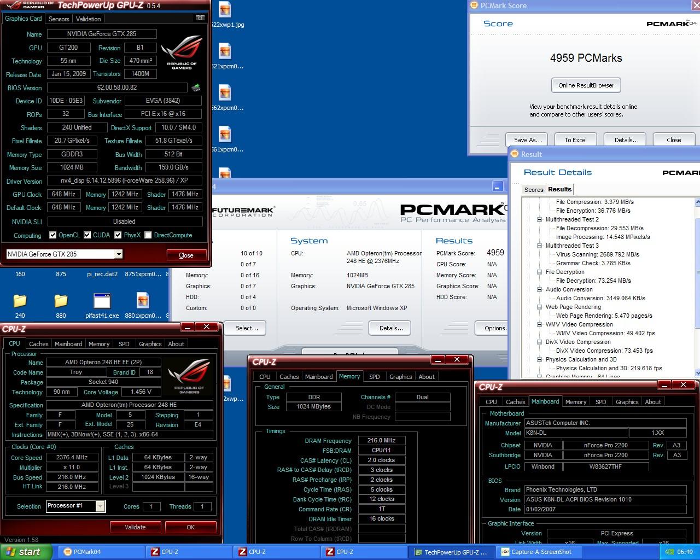
Task: Click the GPU-Z screenshot camera icon
Action: [x=200, y=18]
